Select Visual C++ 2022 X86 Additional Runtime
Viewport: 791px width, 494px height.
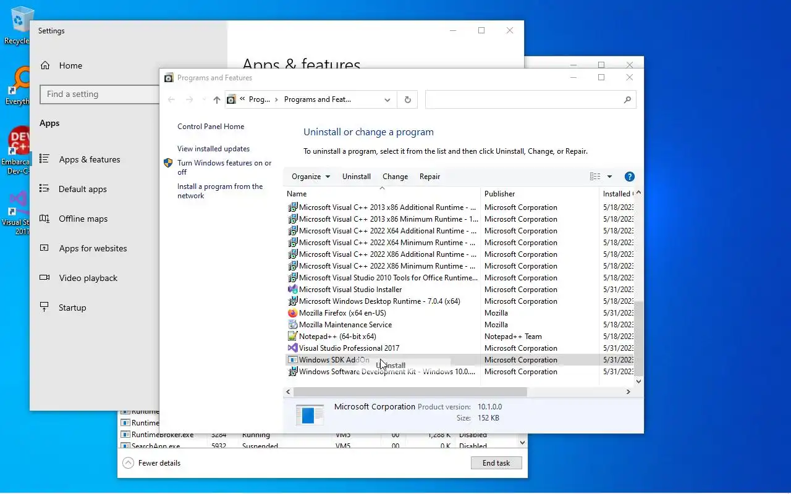click(x=459, y=254)
